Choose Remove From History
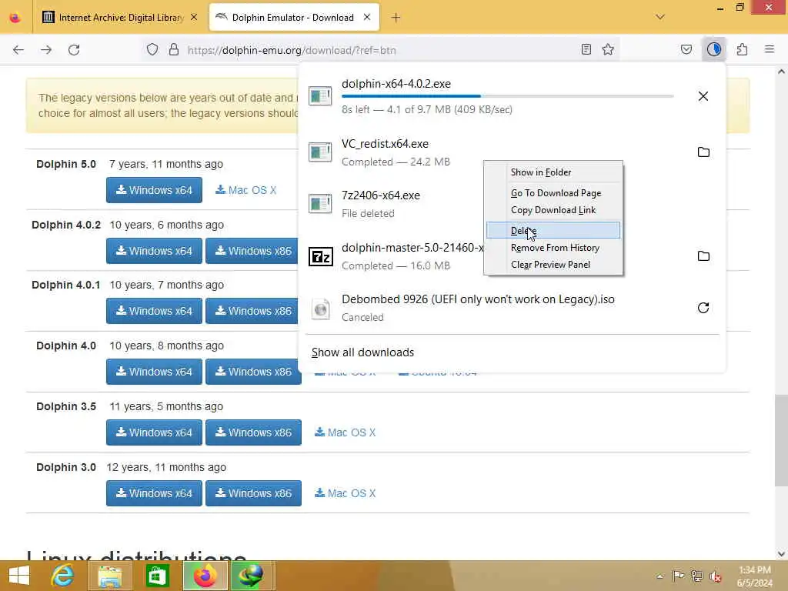Screen dimensions: 788x591 tap(553, 248)
